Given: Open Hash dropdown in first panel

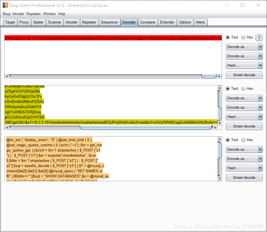Looking at the screenshot, I should [x=244, y=66].
